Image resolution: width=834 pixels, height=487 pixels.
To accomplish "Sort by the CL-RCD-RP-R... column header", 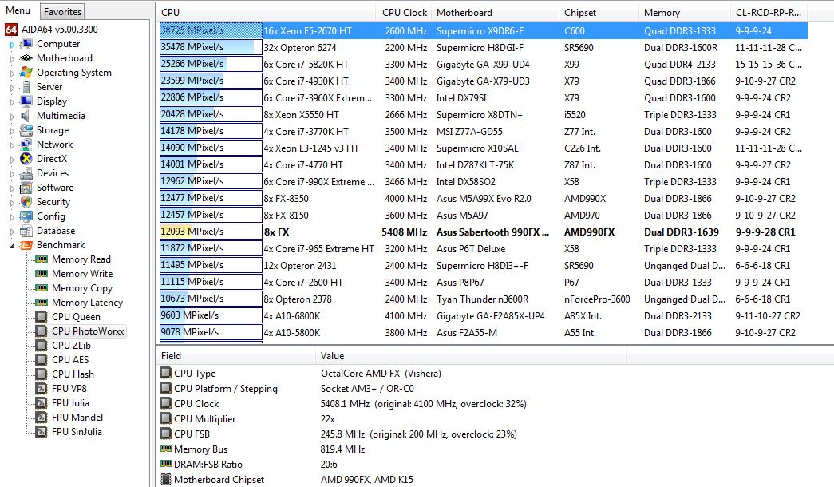I will [x=769, y=12].
